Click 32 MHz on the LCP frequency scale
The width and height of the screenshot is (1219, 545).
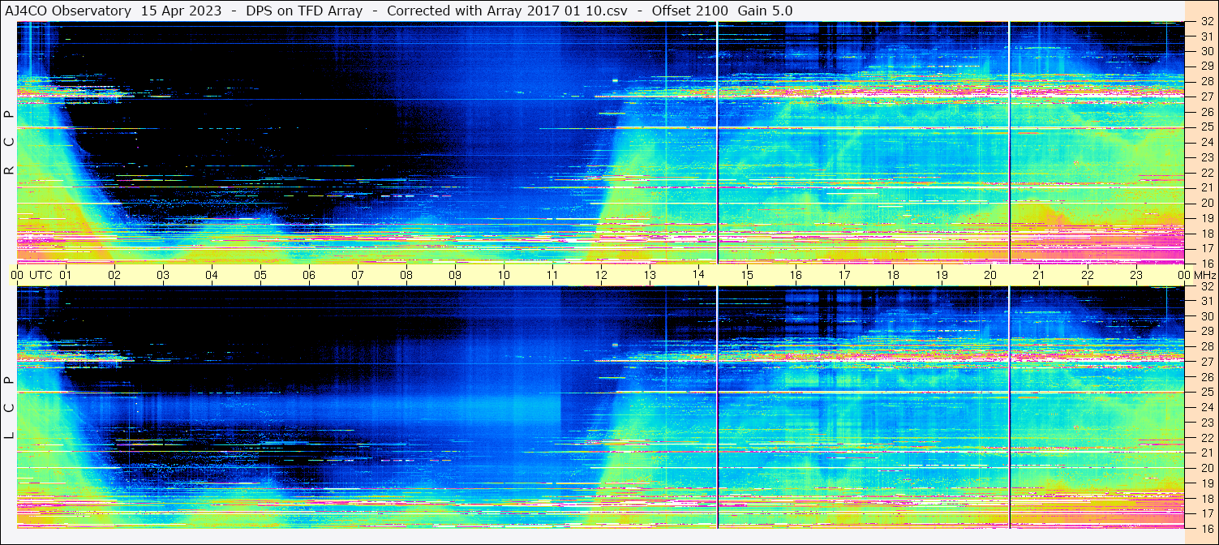(1207, 286)
